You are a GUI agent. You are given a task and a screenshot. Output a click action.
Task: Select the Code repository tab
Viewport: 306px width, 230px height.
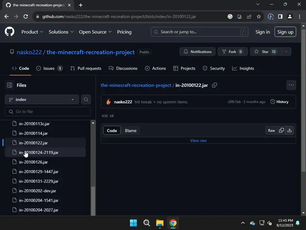(21, 68)
